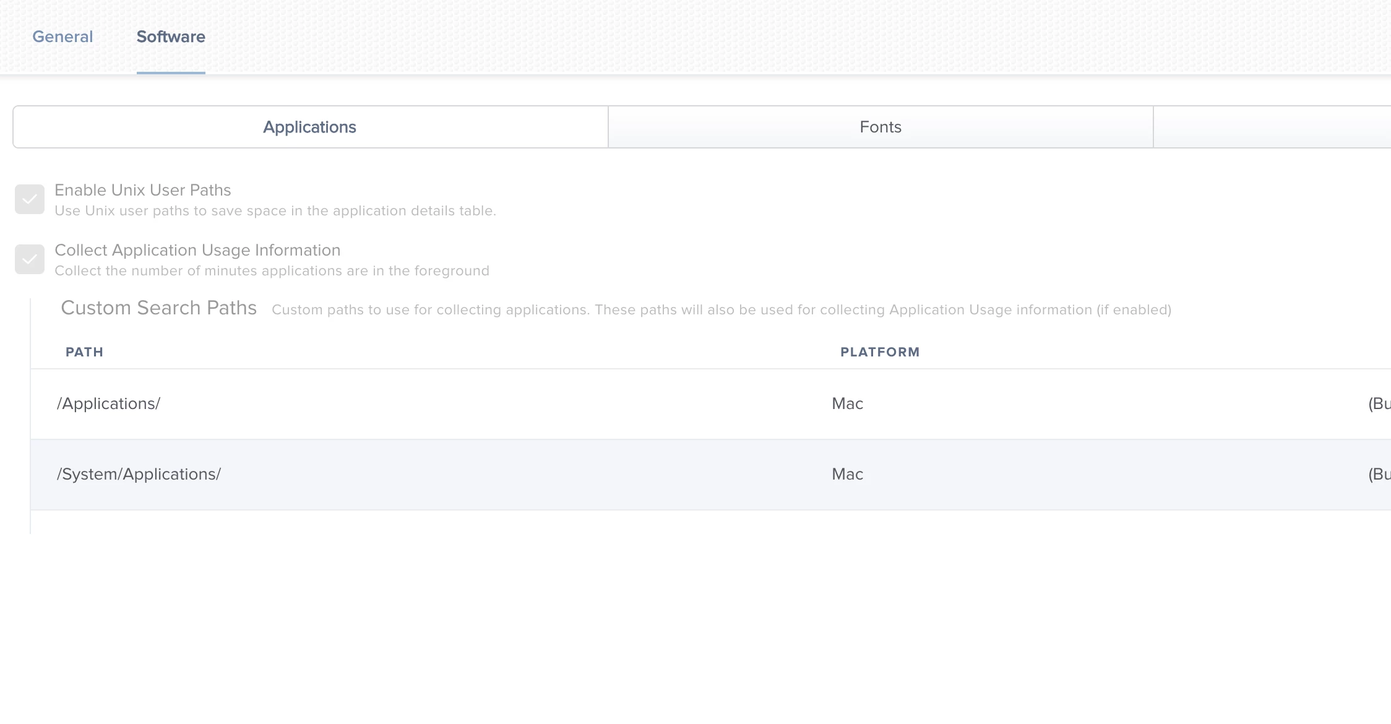The height and width of the screenshot is (724, 1391).
Task: Click the Custom Search Paths heading
Action: (158, 308)
